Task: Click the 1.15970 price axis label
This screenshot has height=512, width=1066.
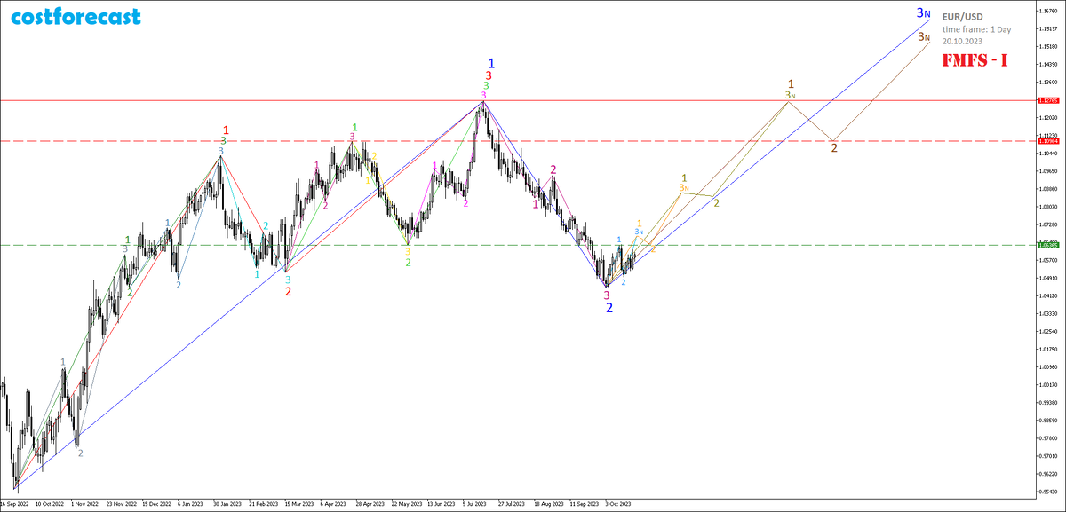Action: pos(1048,28)
